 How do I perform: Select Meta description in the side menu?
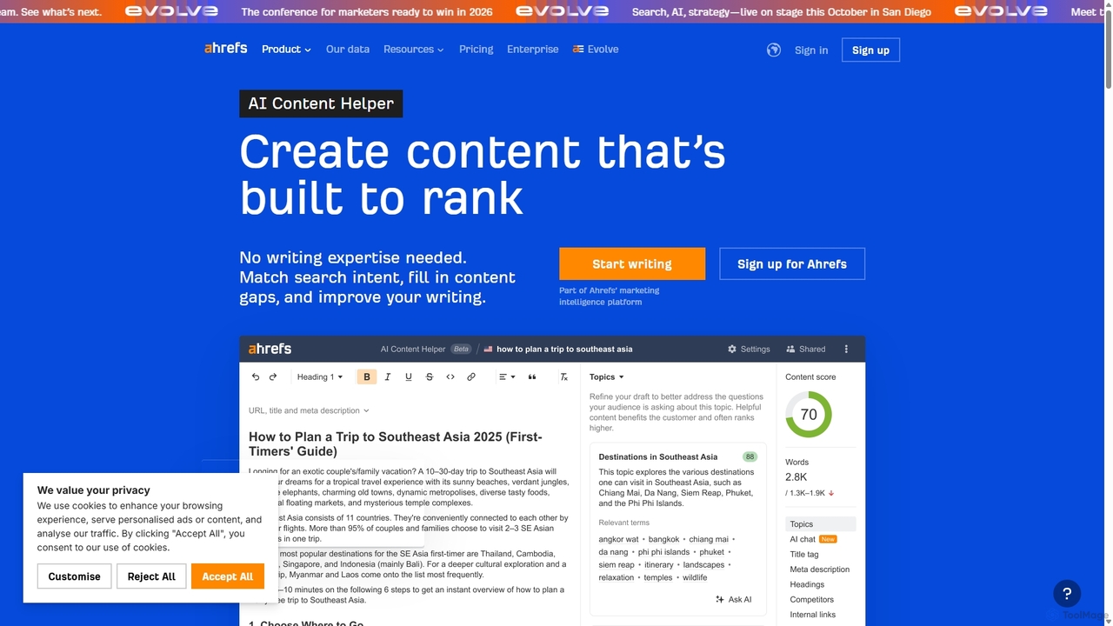[x=820, y=569]
